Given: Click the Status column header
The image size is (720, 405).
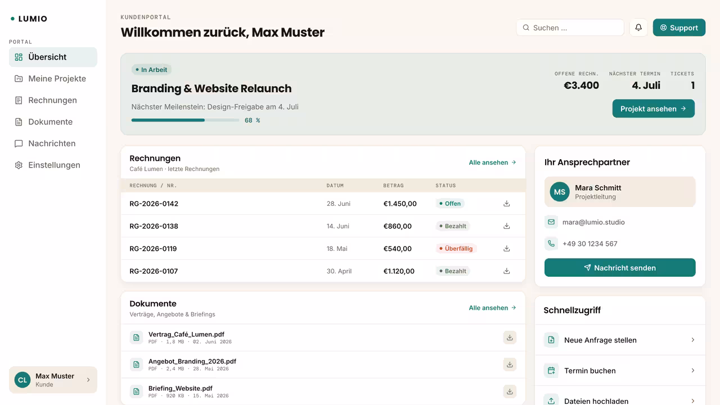Looking at the screenshot, I should [x=445, y=186].
